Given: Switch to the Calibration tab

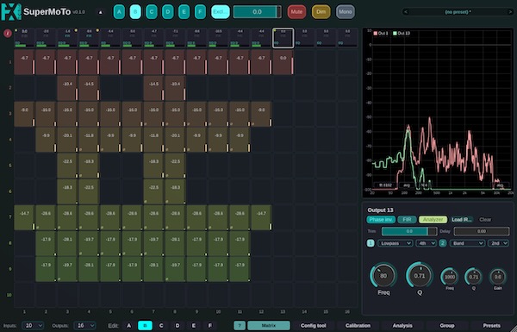Looking at the screenshot, I should [358, 325].
